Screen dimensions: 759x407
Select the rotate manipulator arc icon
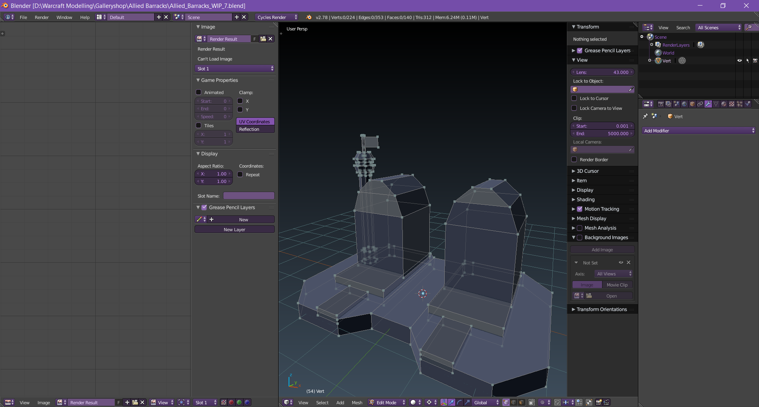[459, 402]
